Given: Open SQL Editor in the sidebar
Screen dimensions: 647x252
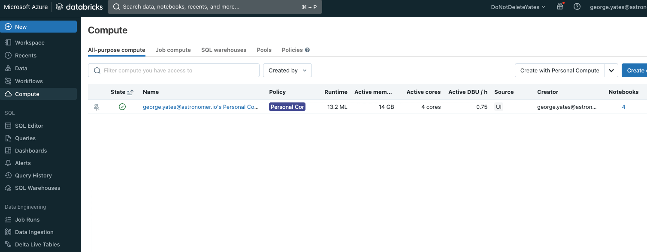Looking at the screenshot, I should [x=29, y=126].
